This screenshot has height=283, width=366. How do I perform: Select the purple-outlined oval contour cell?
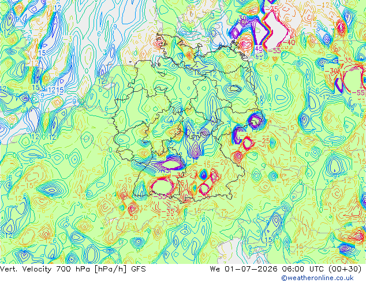tap(173, 165)
